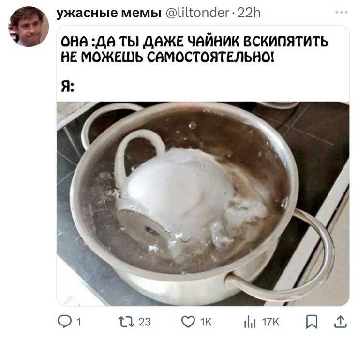Click the 17K views count
Viewport: 358px width, 340px height.
[x=270, y=322]
